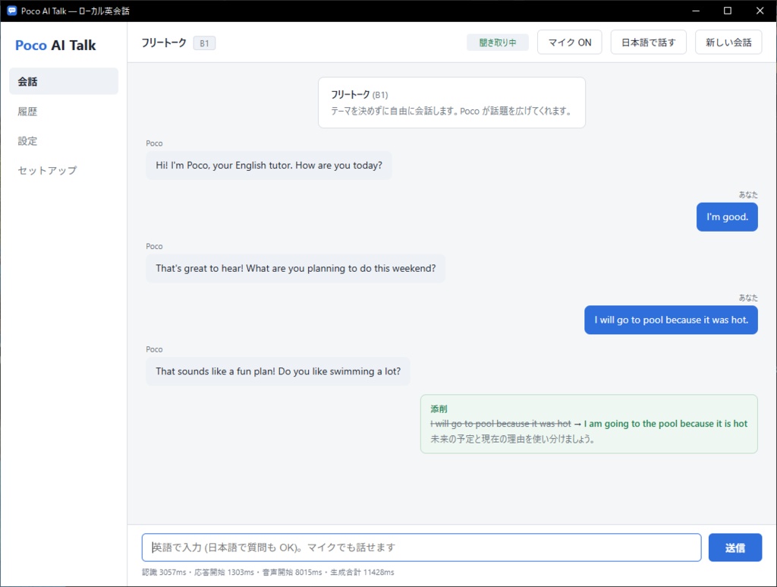Click the B1 level badge in header

coord(204,43)
